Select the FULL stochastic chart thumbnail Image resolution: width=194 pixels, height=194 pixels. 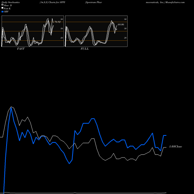[96, 31]
